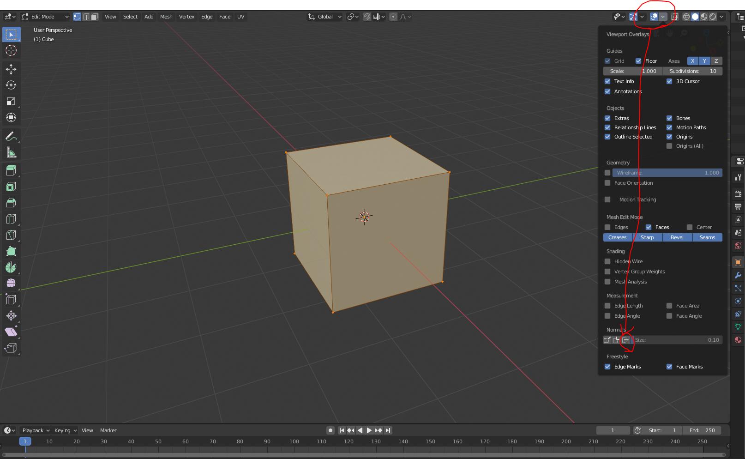Choose the Move tool in toolbar

point(11,69)
